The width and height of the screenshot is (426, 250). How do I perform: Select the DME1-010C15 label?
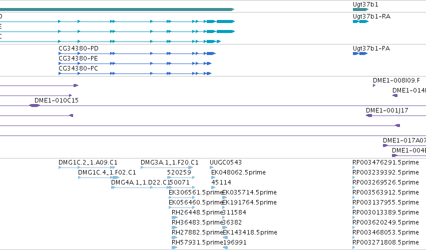tap(57, 100)
